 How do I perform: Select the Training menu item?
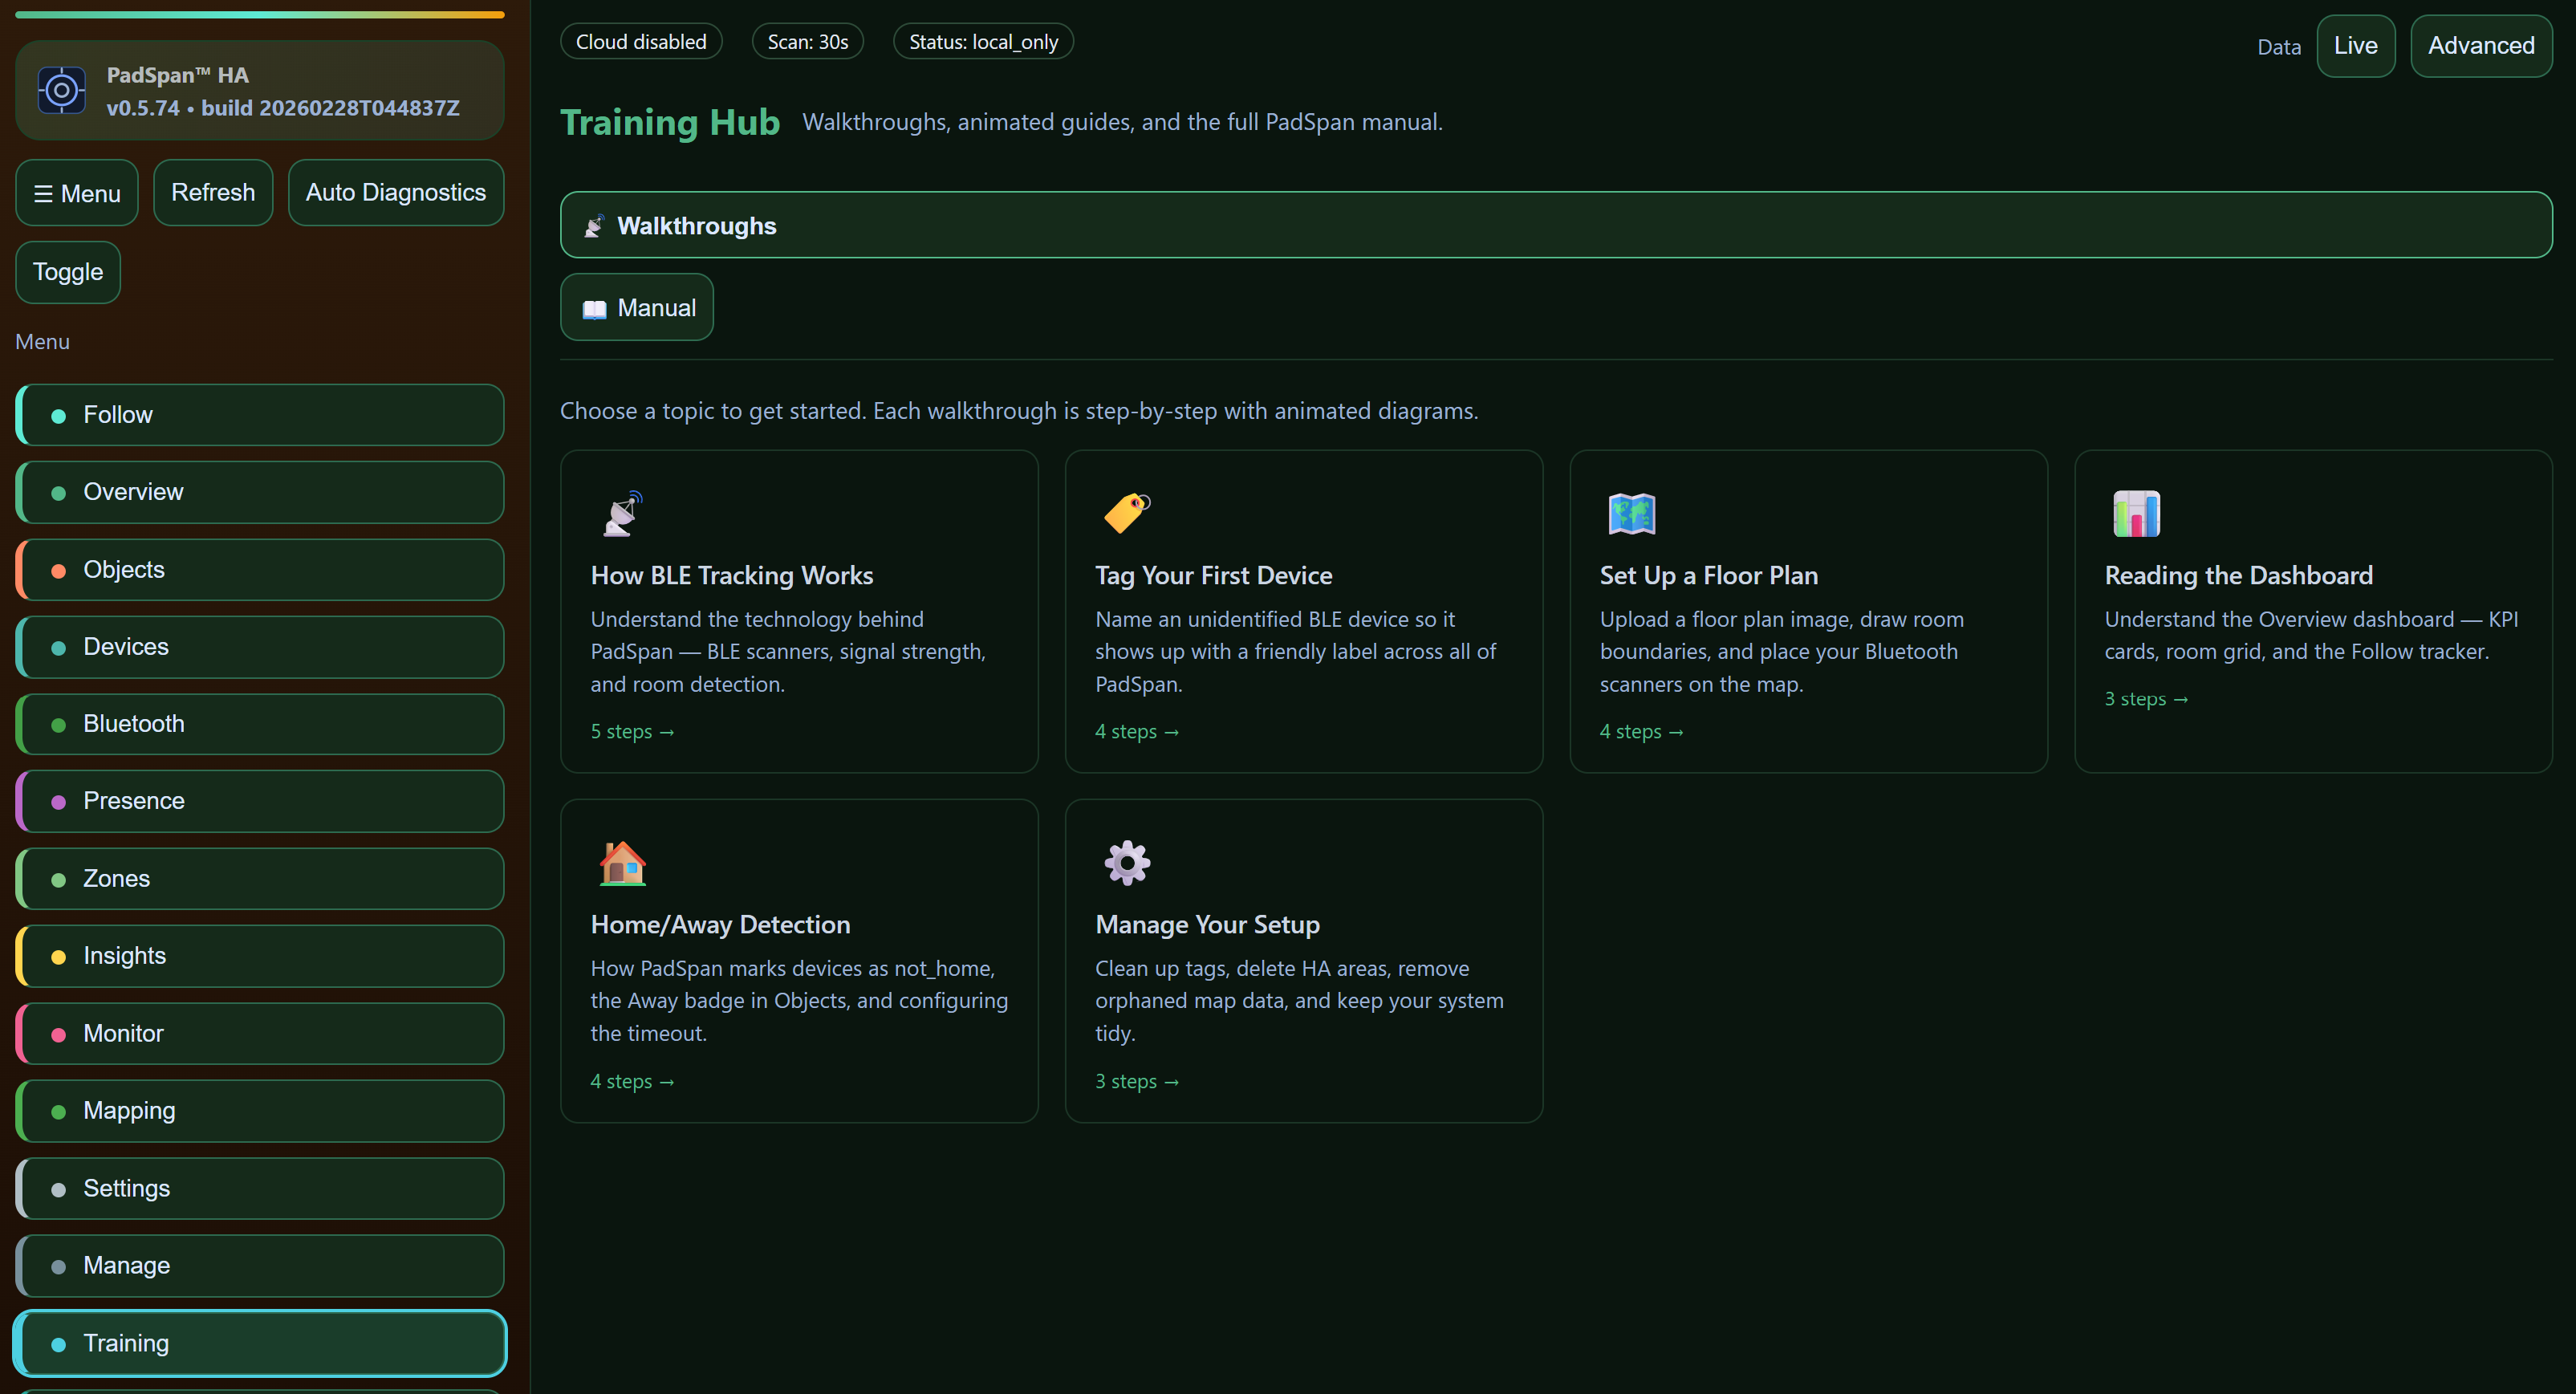(260, 1343)
